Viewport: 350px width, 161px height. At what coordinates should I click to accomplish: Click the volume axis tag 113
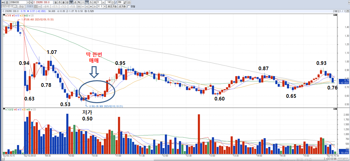click(x=344, y=151)
